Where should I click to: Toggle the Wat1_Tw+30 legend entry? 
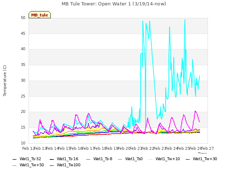(x=201, y=159)
